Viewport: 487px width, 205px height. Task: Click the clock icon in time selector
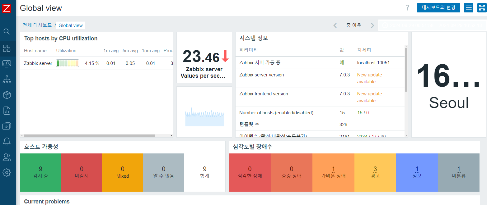(385, 25)
